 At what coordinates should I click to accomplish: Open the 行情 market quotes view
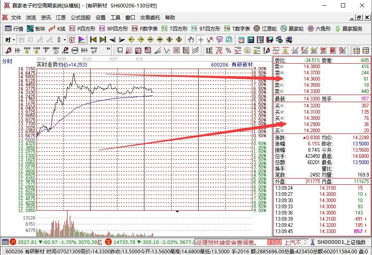coord(14,29)
